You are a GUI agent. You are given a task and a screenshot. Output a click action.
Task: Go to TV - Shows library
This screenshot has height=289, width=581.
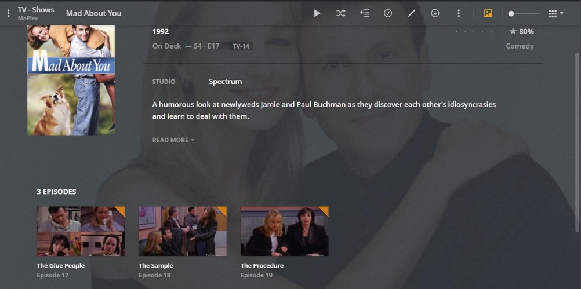[x=36, y=10]
